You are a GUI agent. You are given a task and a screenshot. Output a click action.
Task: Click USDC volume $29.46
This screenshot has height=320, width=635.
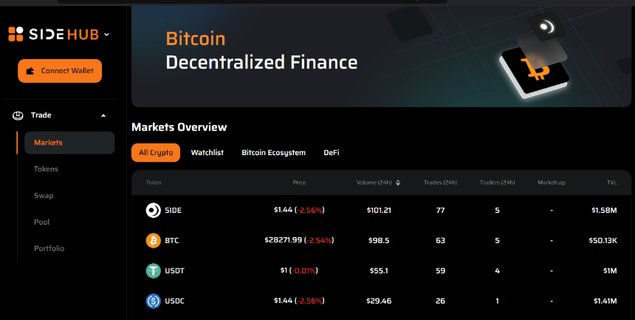tap(379, 301)
